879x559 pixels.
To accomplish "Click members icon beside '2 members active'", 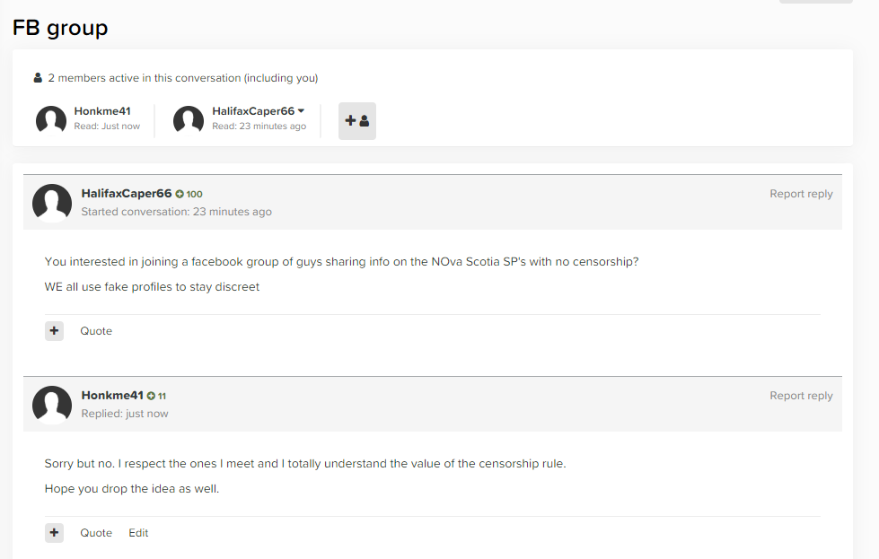I will [x=38, y=78].
